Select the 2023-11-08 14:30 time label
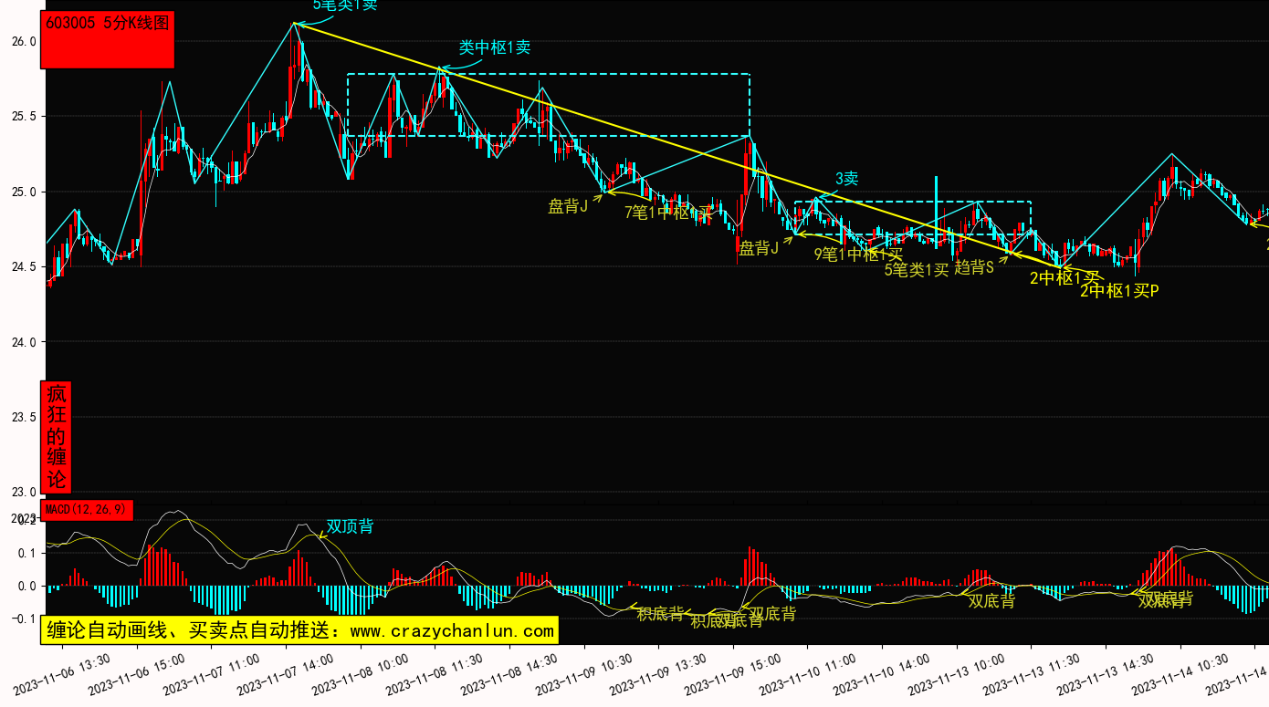 tap(509, 674)
